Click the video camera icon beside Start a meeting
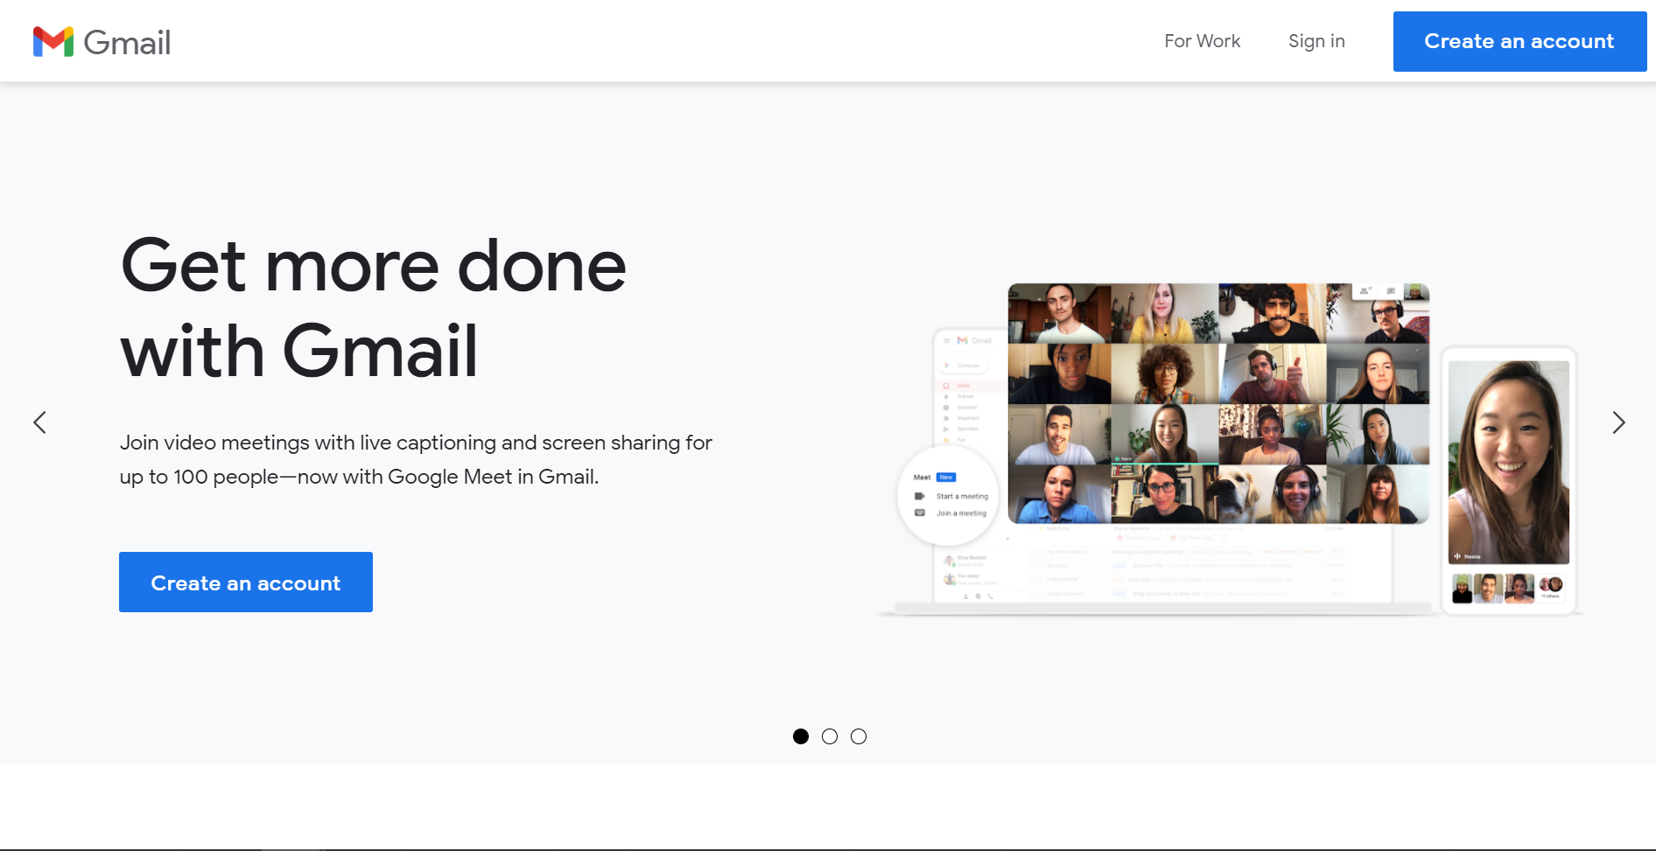 pyautogui.click(x=919, y=496)
